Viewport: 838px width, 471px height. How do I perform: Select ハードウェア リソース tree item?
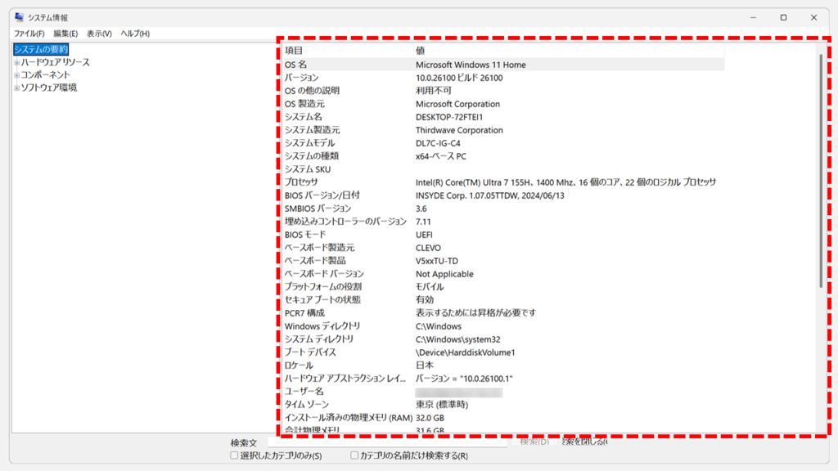click(55, 62)
